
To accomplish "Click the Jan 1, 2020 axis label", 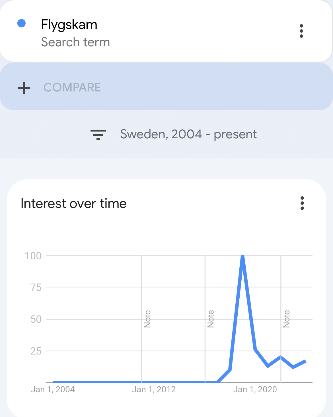I will pos(255,389).
